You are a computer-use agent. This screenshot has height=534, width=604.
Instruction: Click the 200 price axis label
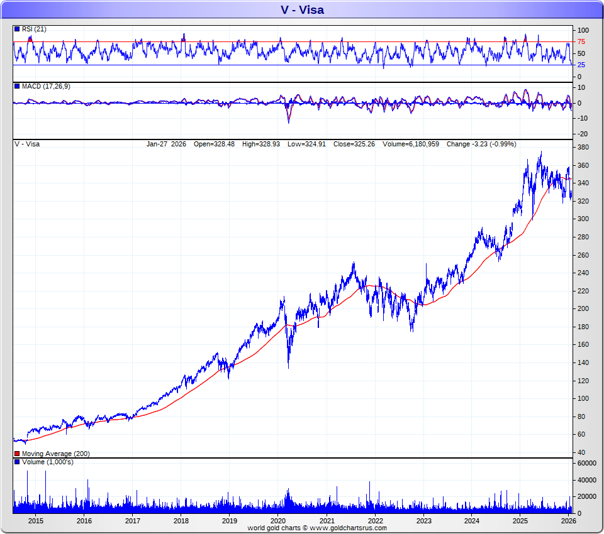click(583, 308)
